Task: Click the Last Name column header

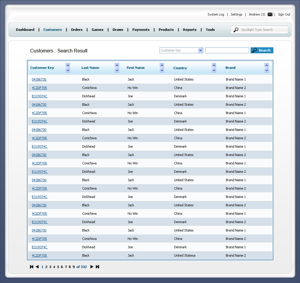Action: pos(90,68)
